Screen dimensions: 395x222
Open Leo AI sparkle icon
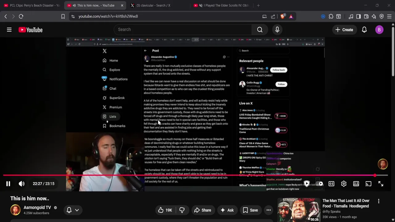374,16
